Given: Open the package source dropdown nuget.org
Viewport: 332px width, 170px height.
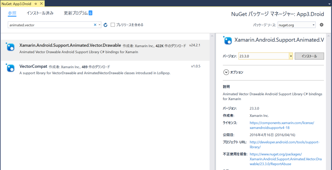Looking at the screenshot, I should click(296, 25).
